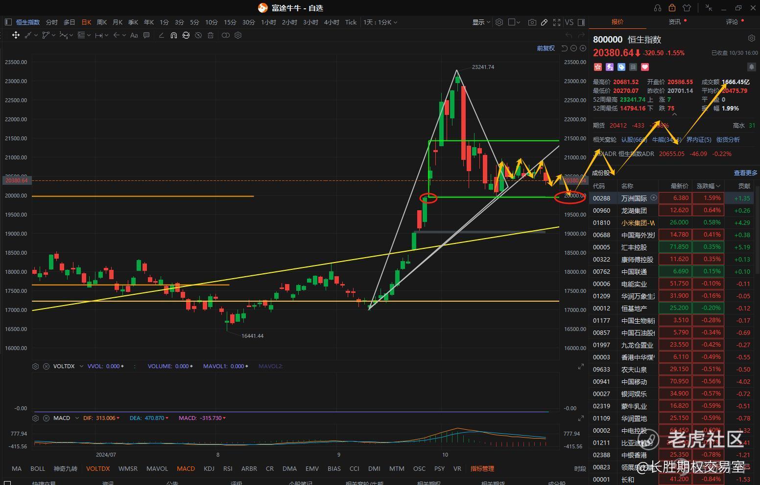This screenshot has height=485, width=760.
Task: Click 查看更多 to view more constituents
Action: (x=745, y=173)
